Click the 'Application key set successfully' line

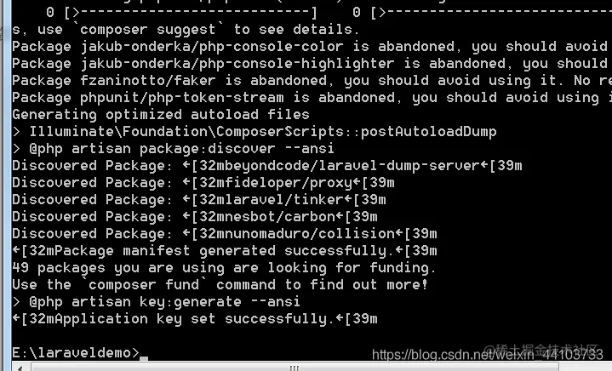(195, 319)
